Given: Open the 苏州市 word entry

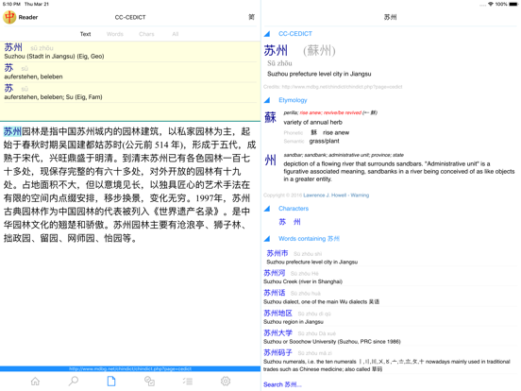Looking at the screenshot, I should tap(390, 257).
